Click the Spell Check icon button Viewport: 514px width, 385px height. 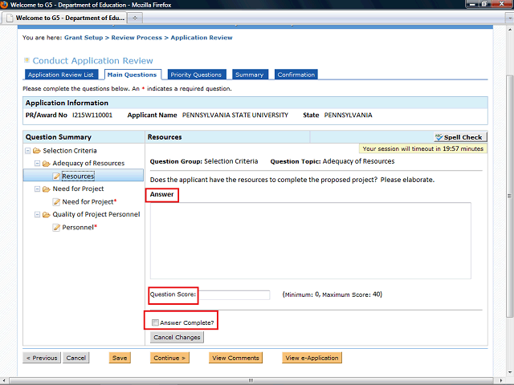pos(459,137)
